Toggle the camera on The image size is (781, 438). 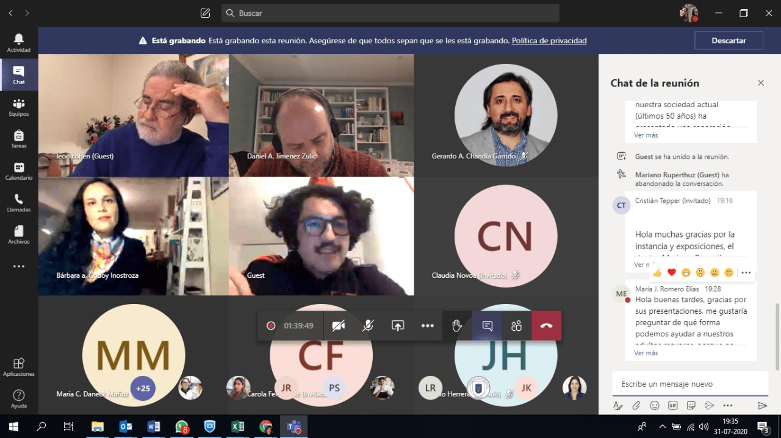(x=338, y=326)
